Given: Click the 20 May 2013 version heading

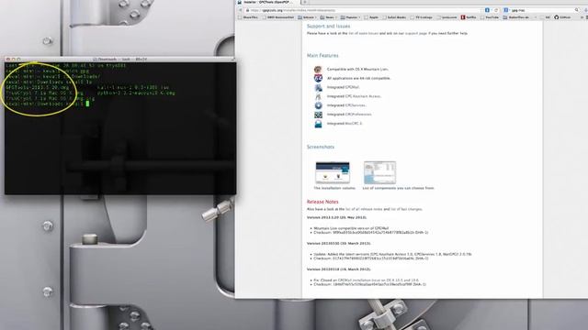Looking at the screenshot, I should 337,217.
